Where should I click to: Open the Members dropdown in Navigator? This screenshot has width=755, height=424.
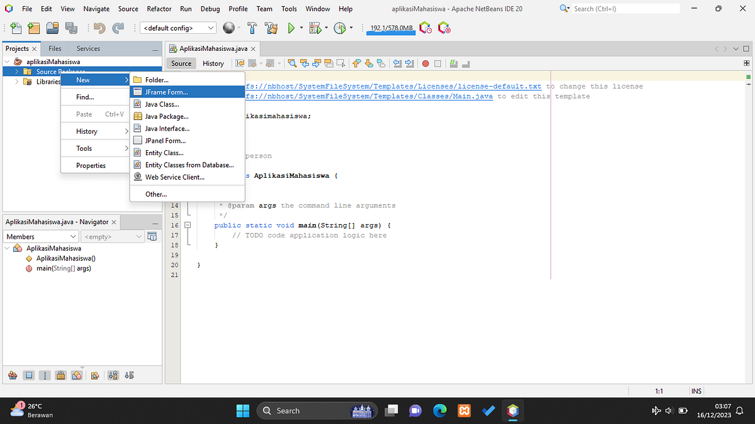coord(41,237)
